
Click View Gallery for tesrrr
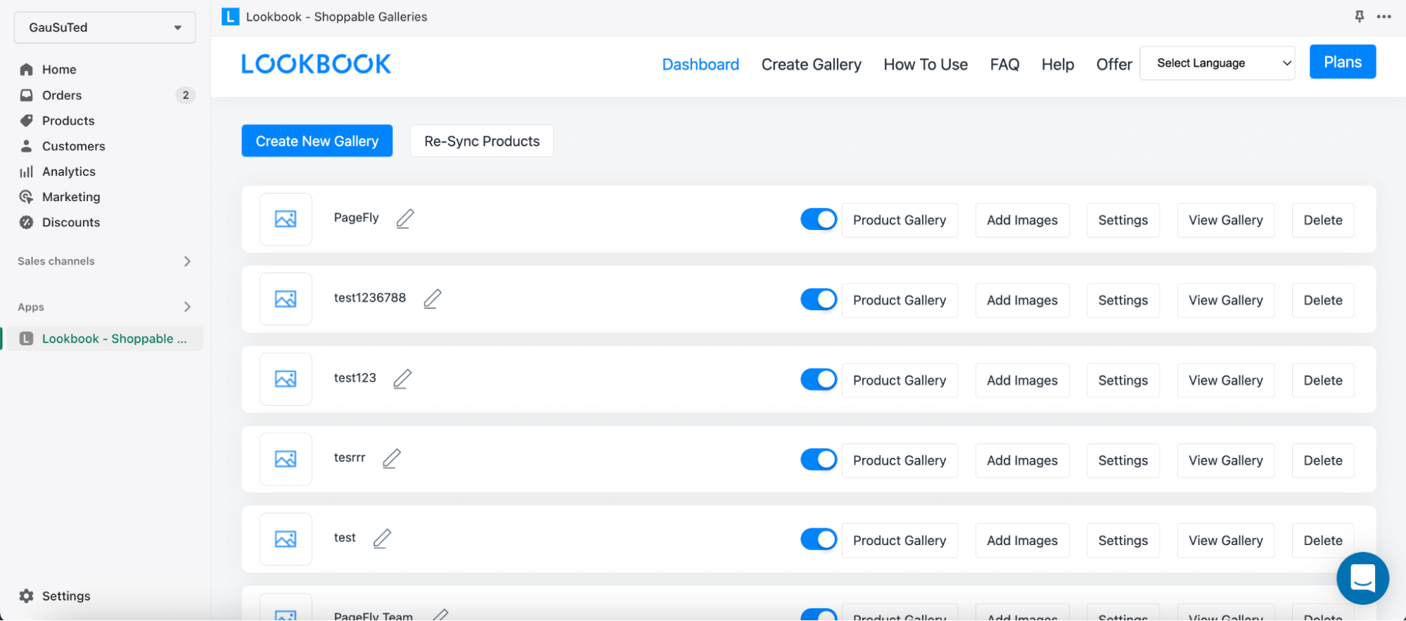[1226, 461]
